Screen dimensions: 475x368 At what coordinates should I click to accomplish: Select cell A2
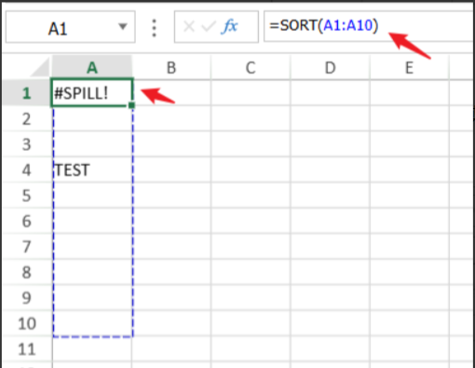pos(92,119)
